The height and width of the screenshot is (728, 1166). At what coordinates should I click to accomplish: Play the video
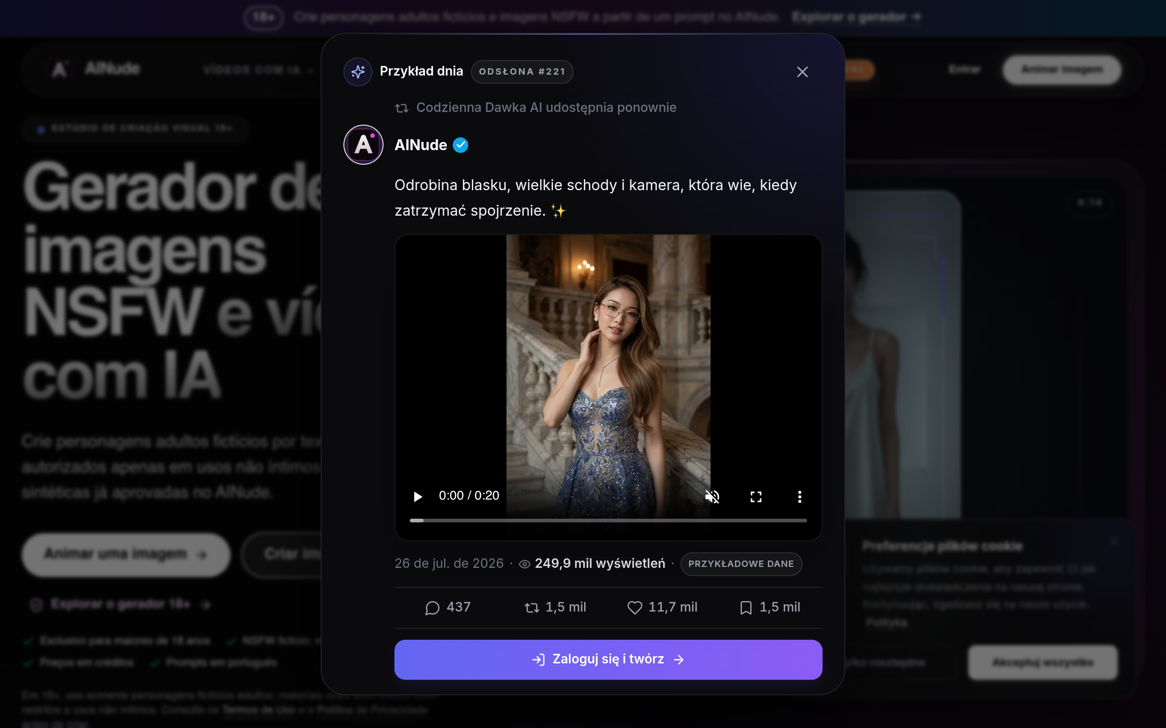(418, 496)
